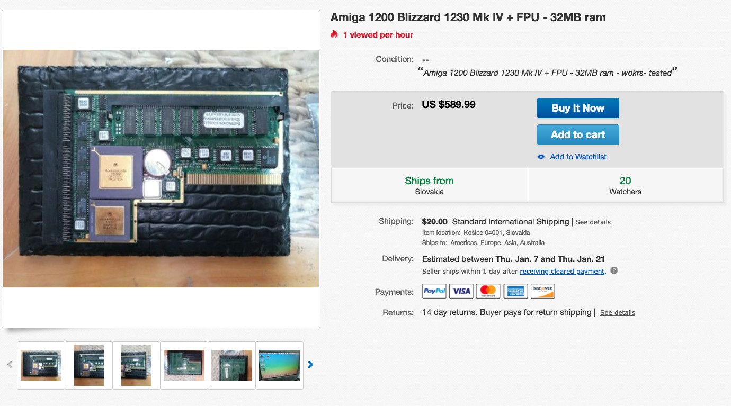
Task: Open shipping See details link
Action: coord(593,222)
